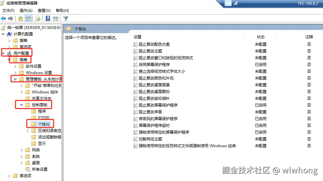Select the 系统 tree folder
The image size is (323, 181).
[x=35, y=157]
